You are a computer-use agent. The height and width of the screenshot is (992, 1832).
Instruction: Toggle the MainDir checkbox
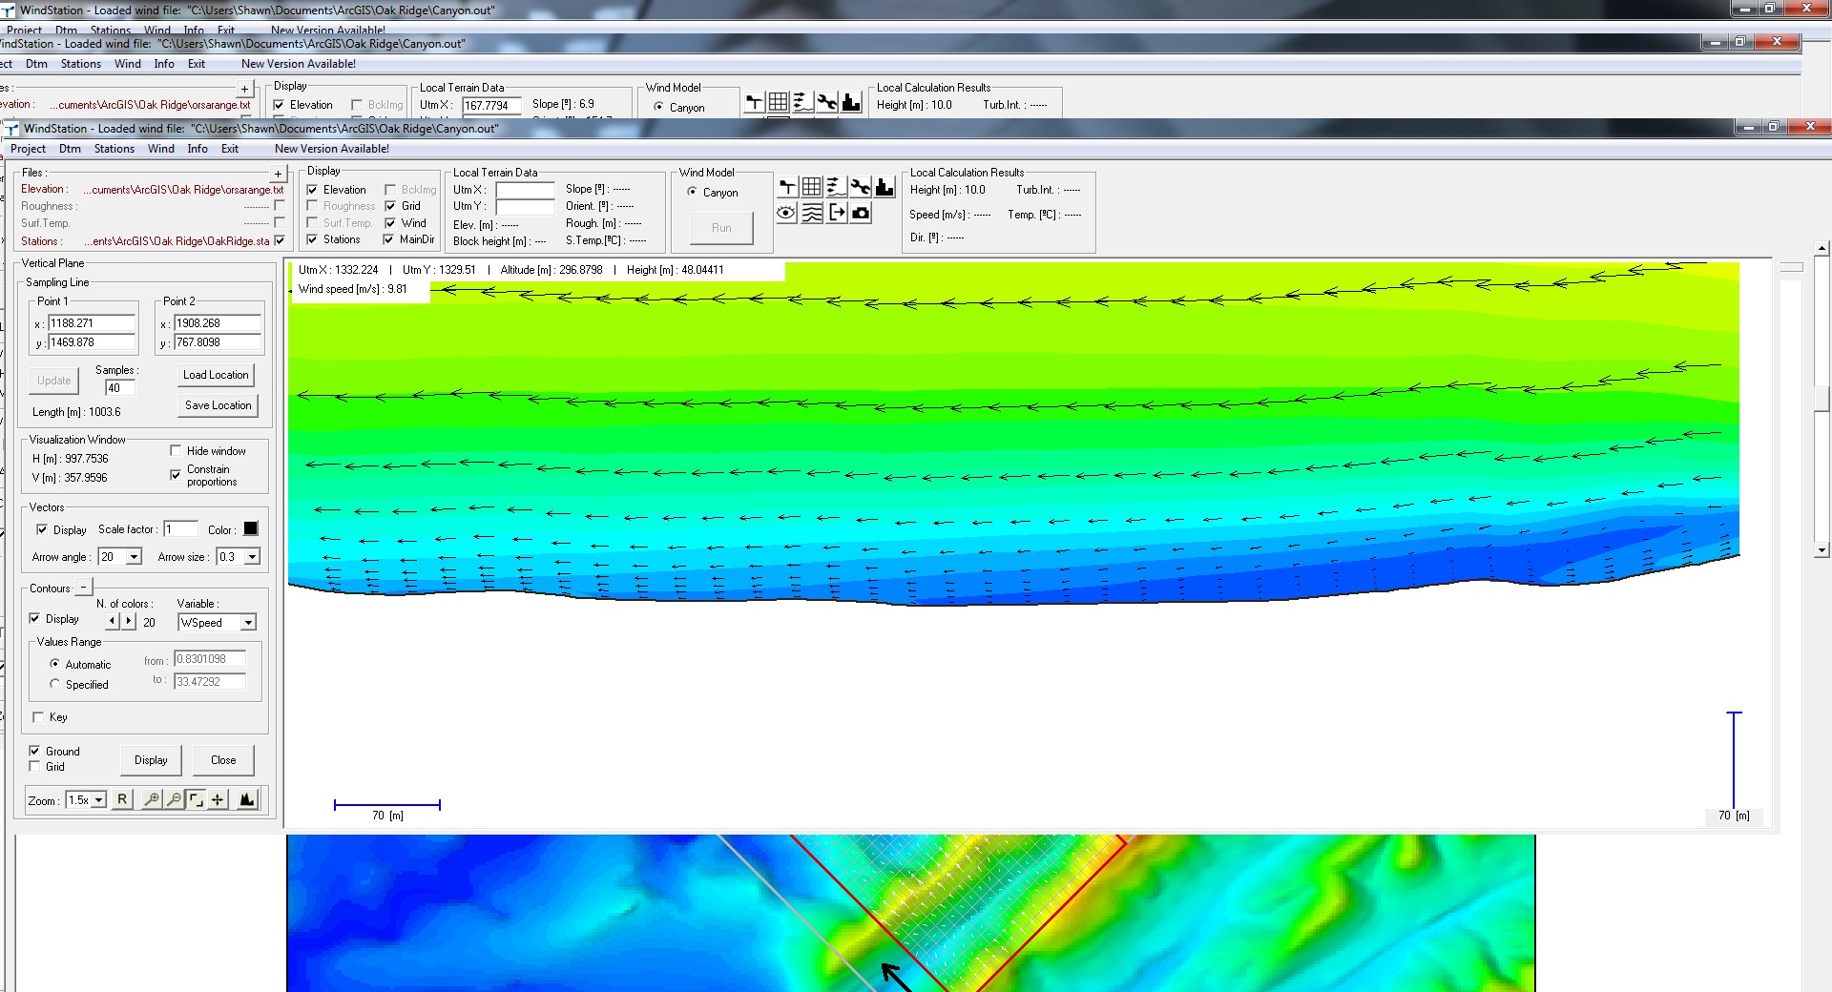388,239
